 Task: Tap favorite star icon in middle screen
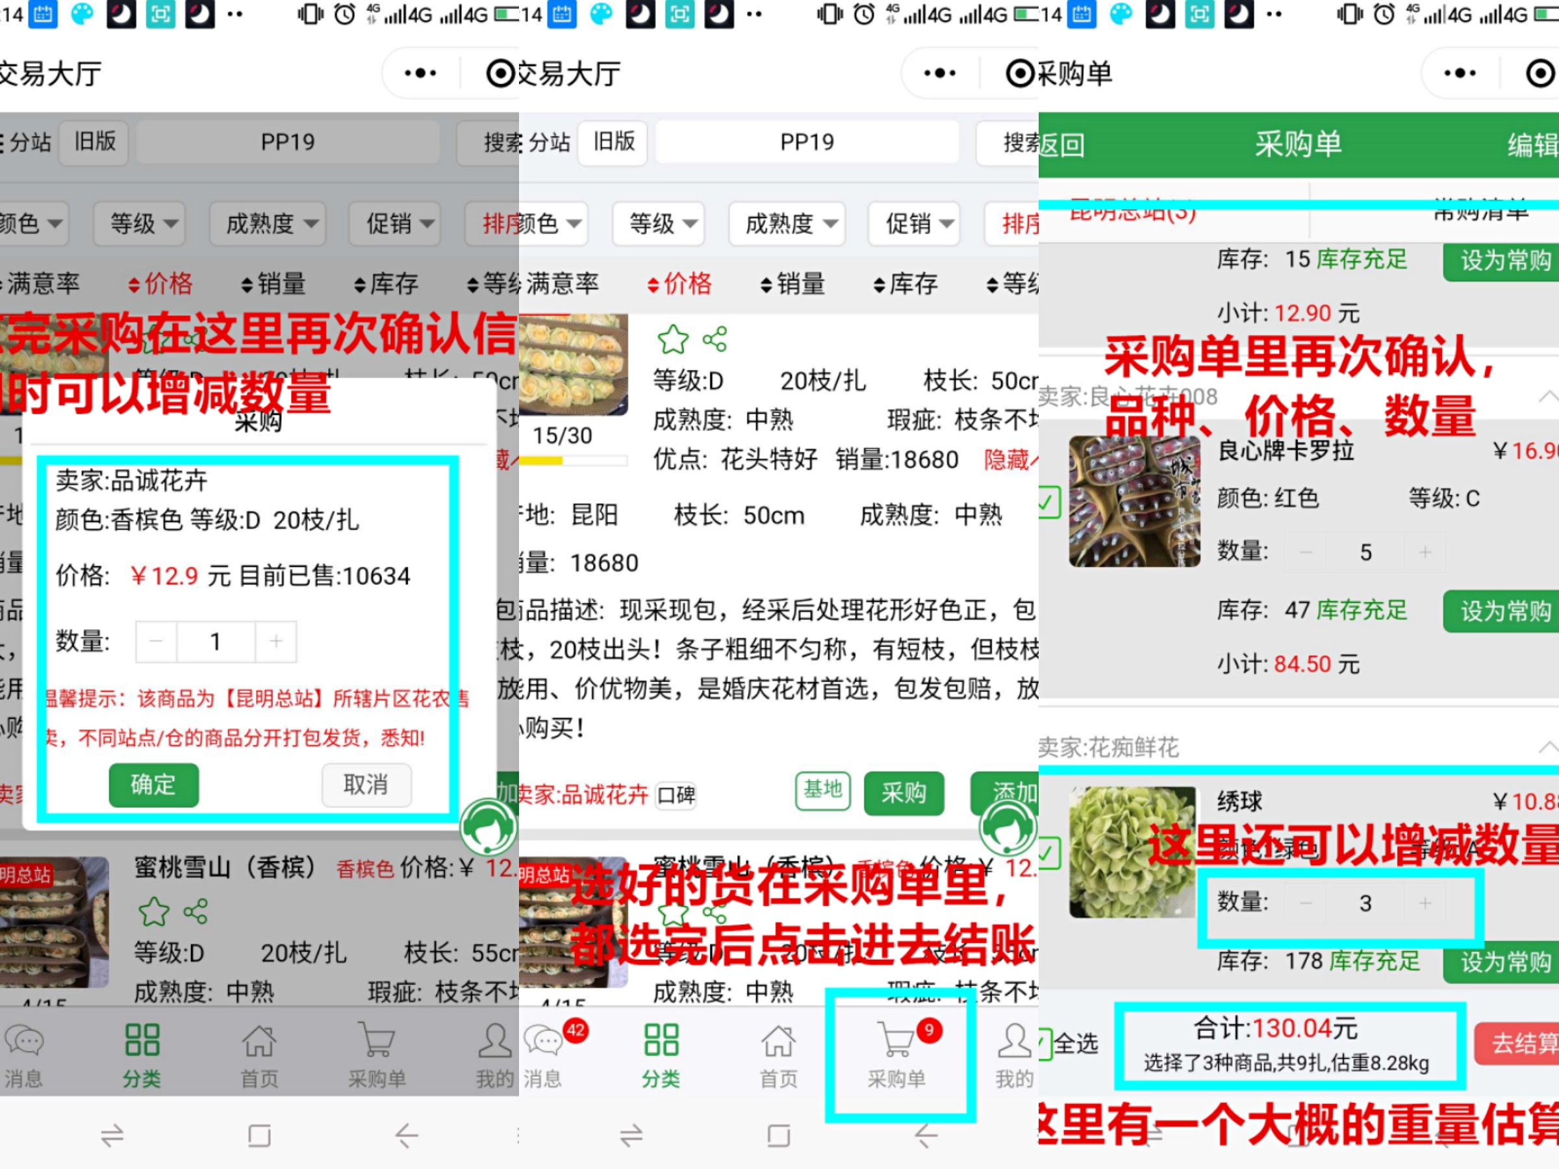[672, 340]
